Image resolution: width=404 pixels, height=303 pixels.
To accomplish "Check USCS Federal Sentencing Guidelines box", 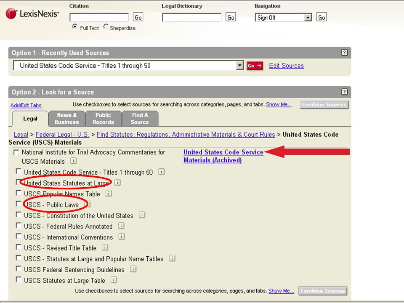I will [x=19, y=269].
